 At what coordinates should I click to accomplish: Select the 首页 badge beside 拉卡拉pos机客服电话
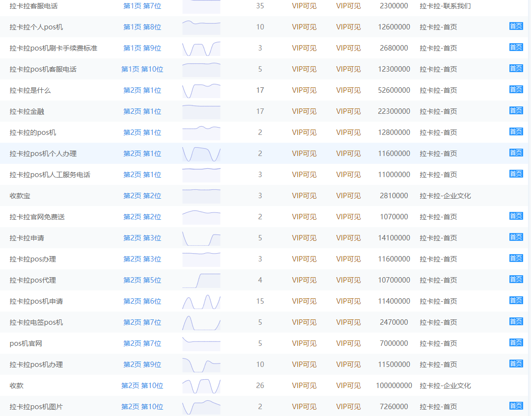(516, 69)
